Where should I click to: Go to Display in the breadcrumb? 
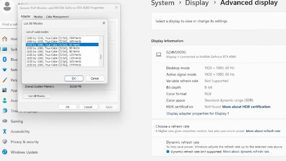pyautogui.click(x=197, y=3)
